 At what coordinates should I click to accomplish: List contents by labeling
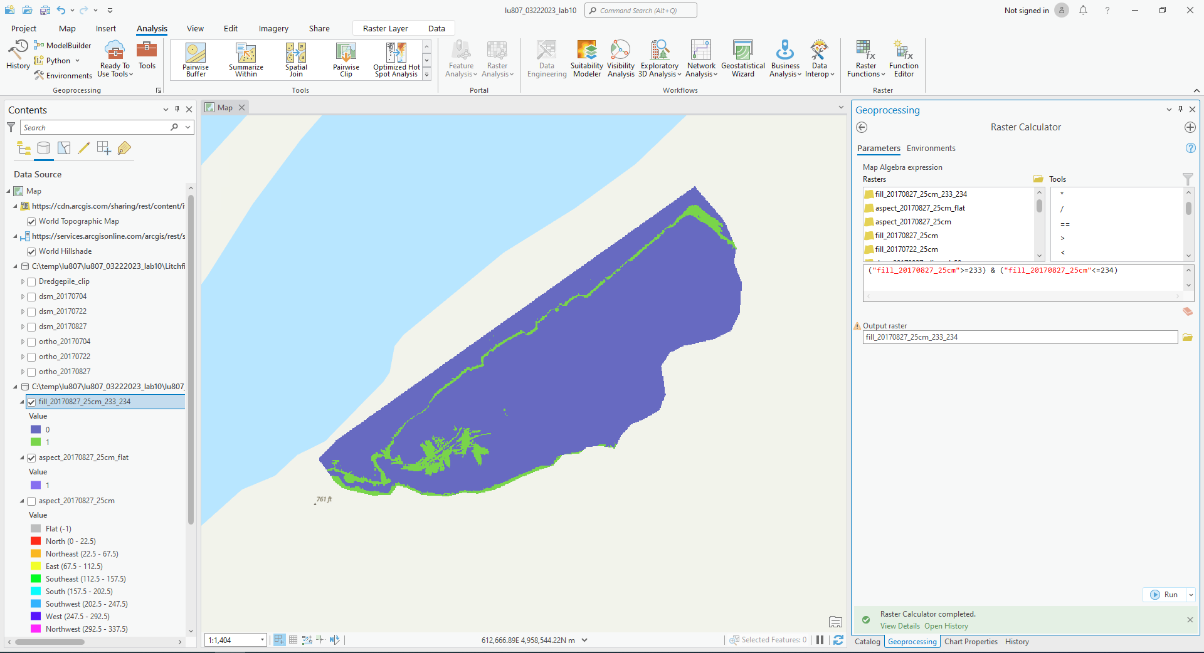[124, 148]
